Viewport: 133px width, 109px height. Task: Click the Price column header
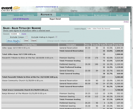click(87, 45)
